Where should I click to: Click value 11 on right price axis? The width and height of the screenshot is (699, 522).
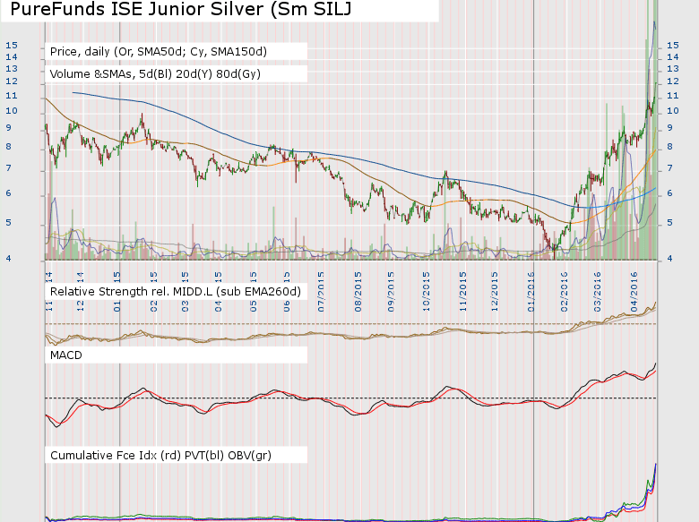[x=673, y=95]
